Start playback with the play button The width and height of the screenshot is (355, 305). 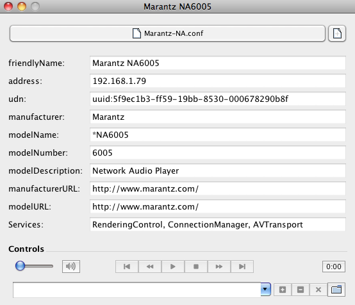[173, 267]
